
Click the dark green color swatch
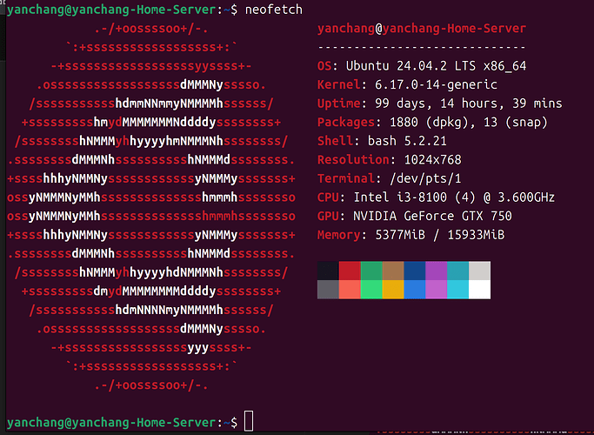coord(371,271)
